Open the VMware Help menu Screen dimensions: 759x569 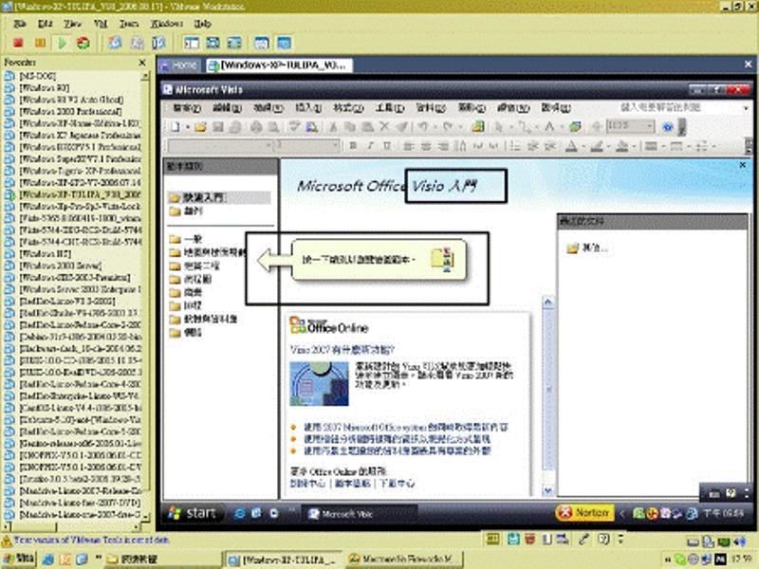click(x=203, y=23)
